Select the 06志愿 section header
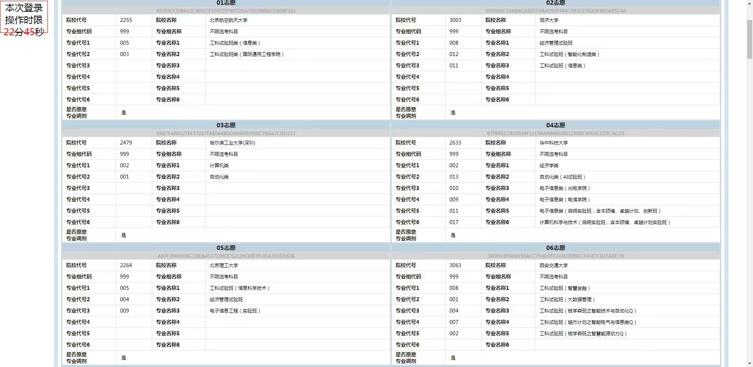The image size is (753, 367). 555,248
